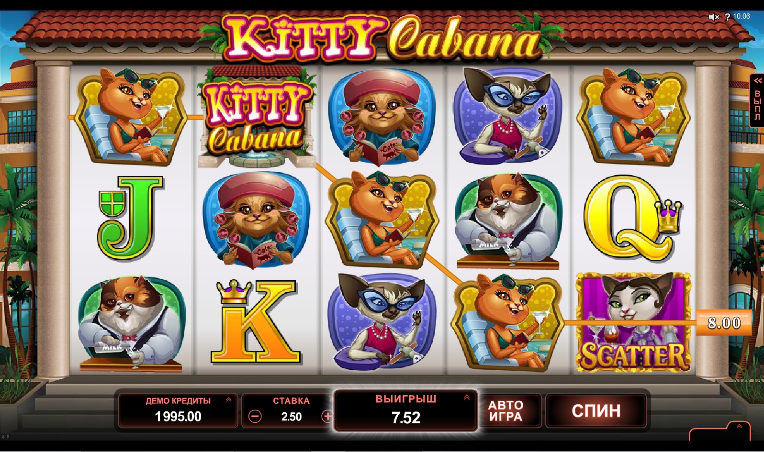Viewport: 764px width, 452px height.
Task: Start a spin with СПИН button
Action: click(x=596, y=411)
